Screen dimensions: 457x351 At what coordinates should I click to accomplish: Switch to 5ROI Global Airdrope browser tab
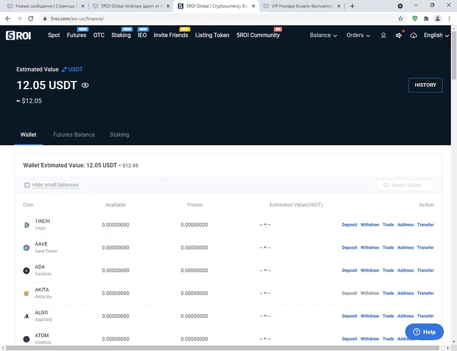(x=131, y=6)
